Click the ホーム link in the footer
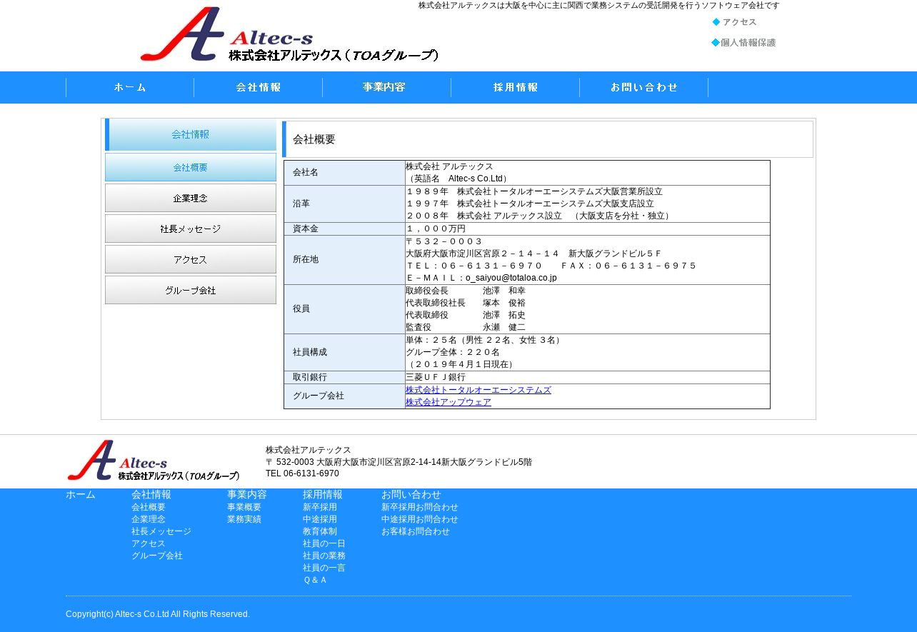917x632 pixels. (81, 494)
